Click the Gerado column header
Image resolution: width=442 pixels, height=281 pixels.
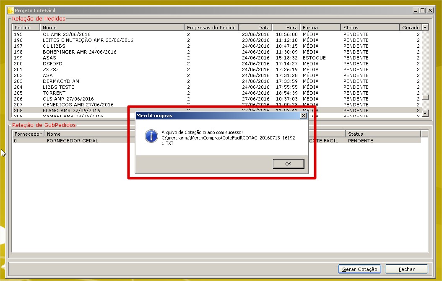pos(410,28)
